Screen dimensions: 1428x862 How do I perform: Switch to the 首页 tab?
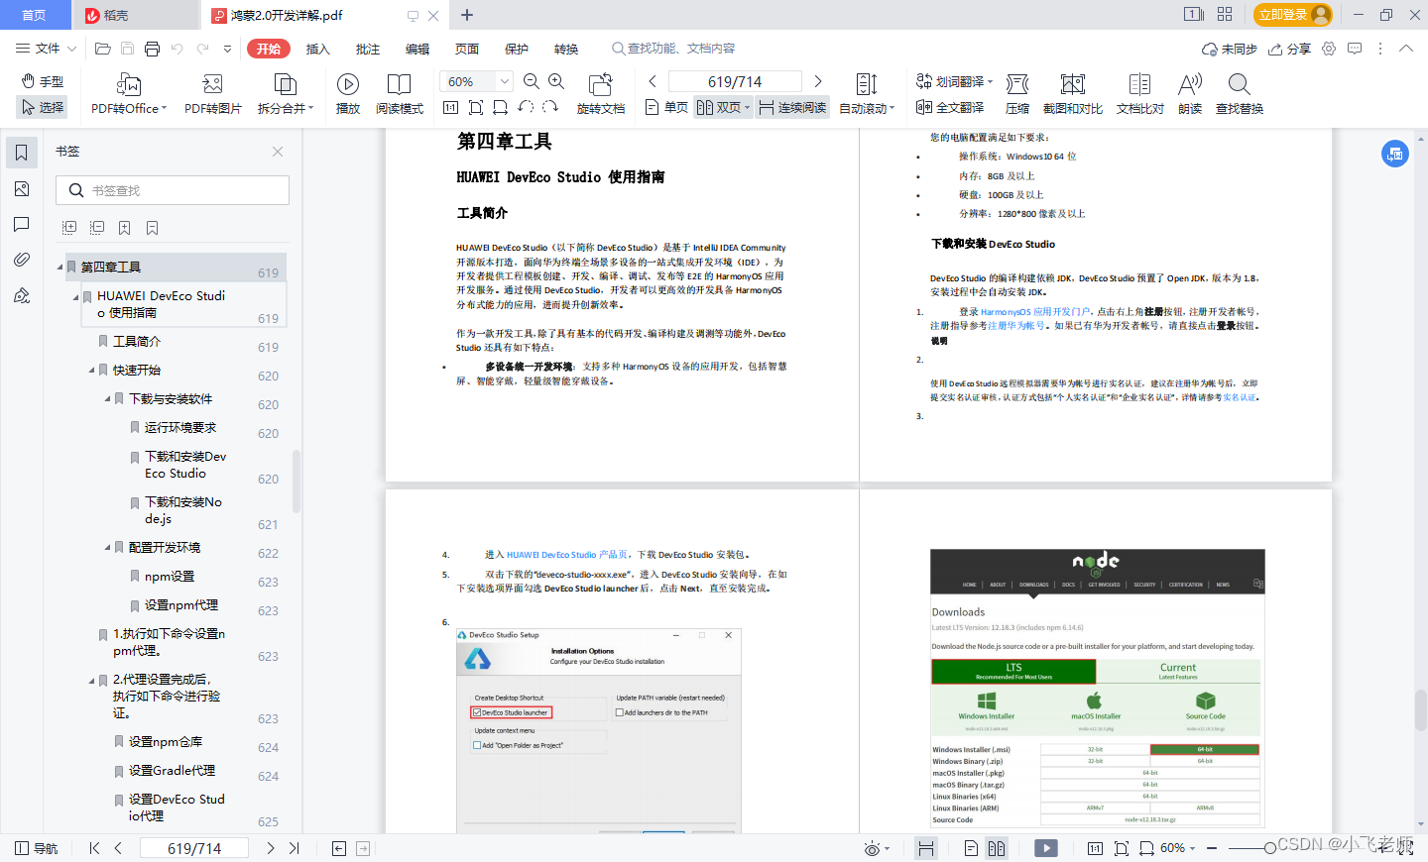tap(35, 15)
